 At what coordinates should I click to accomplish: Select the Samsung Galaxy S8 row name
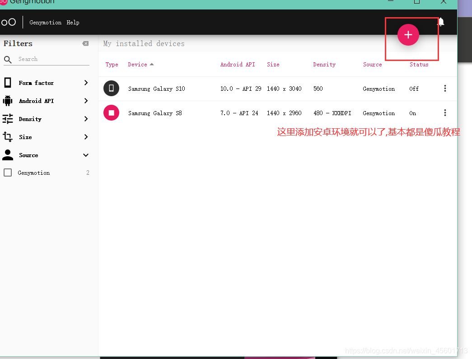click(155, 113)
